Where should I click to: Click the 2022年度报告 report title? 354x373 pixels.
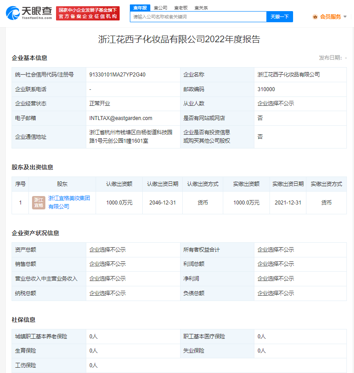click(179, 39)
